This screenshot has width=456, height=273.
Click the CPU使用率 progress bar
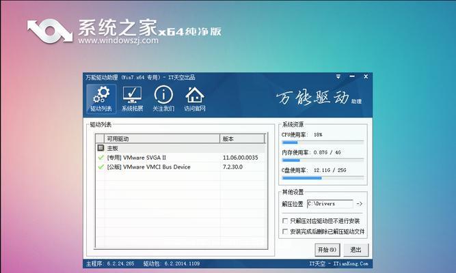(x=323, y=143)
